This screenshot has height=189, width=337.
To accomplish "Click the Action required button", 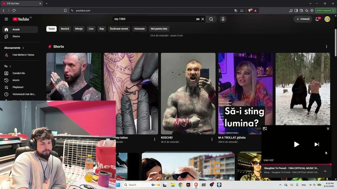I will coord(325,10).
